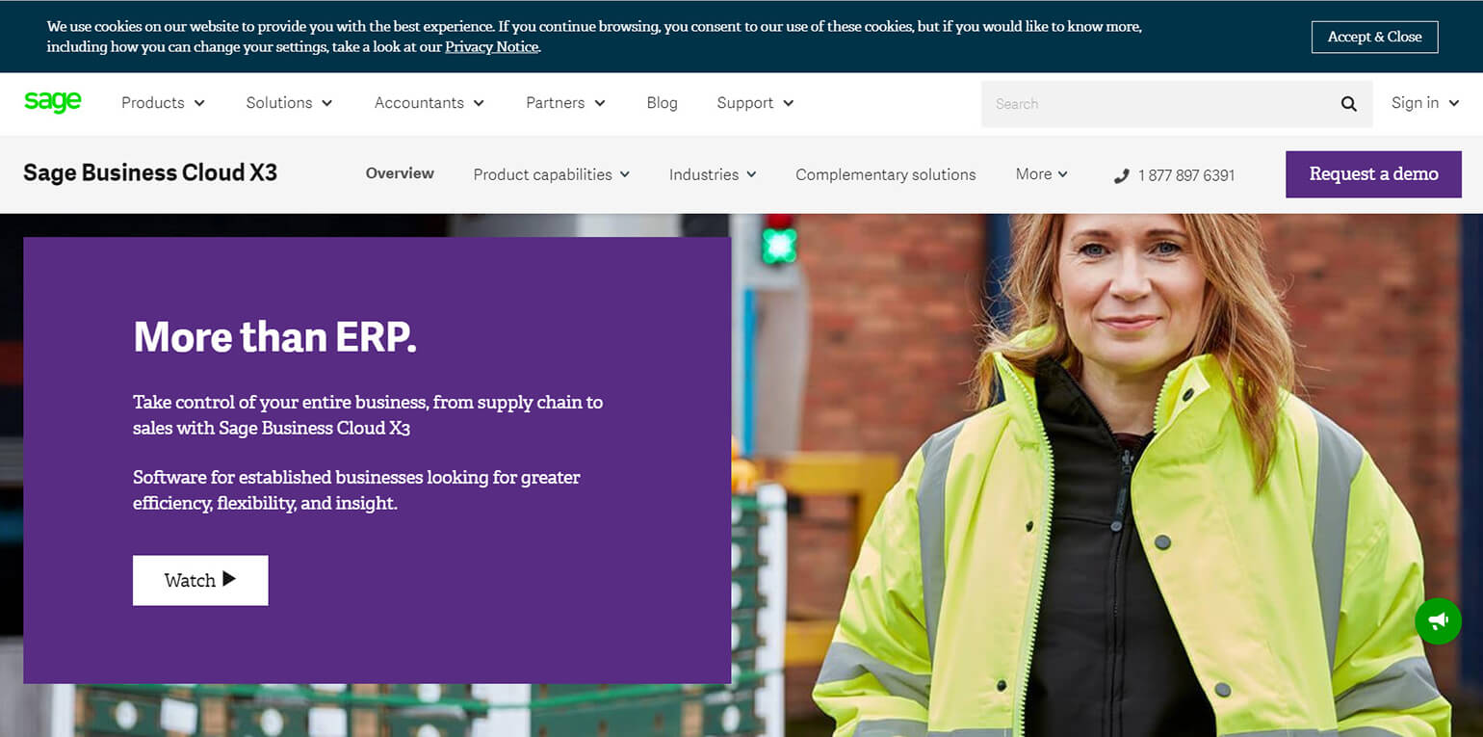
Task: Expand the Accountants menu
Action: pos(429,103)
